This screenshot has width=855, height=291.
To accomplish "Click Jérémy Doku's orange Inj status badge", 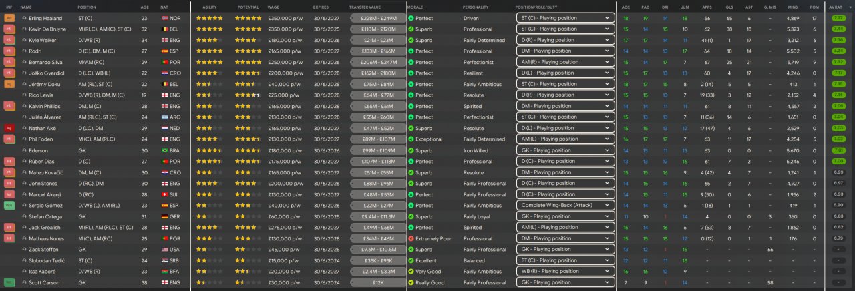I will point(9,84).
